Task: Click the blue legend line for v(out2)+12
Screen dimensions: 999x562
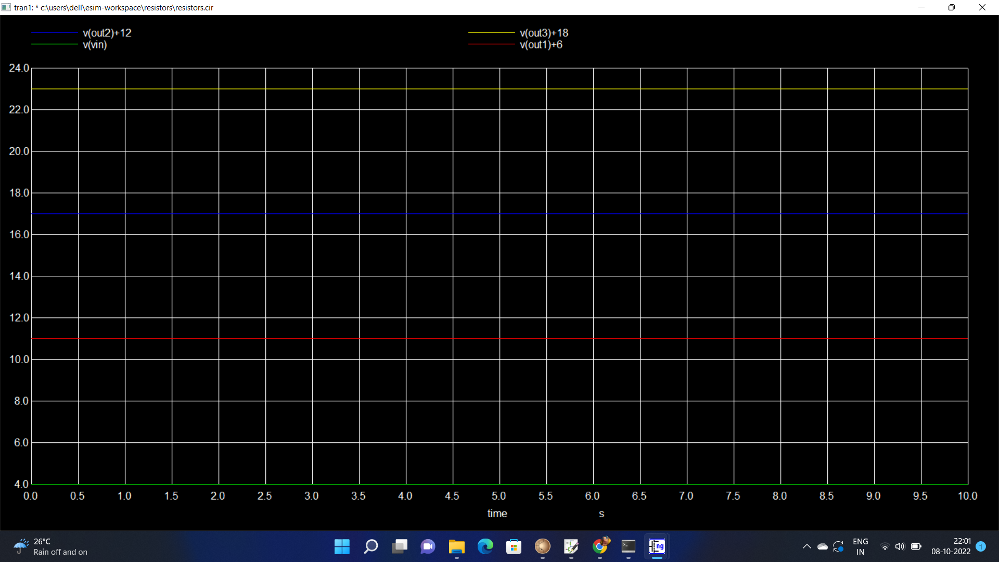Action: pos(55,33)
